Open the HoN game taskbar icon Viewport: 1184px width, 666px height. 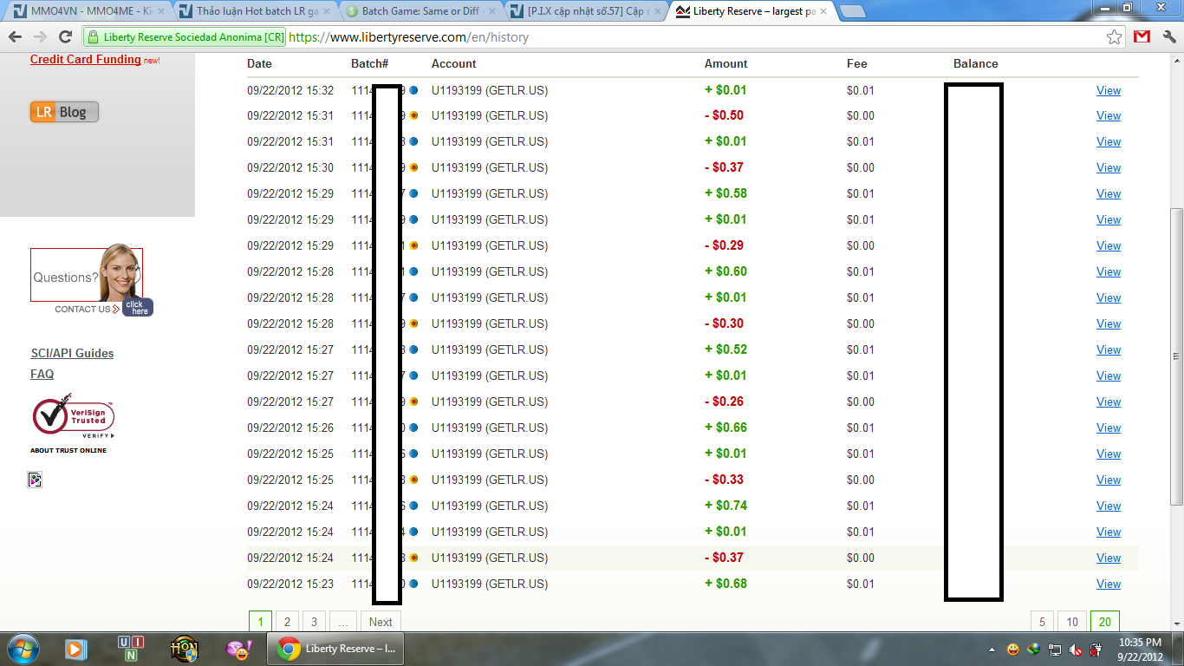pos(185,649)
